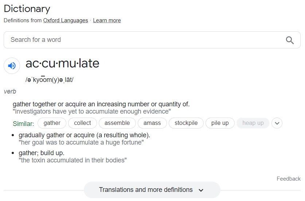This screenshot has height=201, width=305.
Task: Click the Feedback link
Action: (289, 179)
